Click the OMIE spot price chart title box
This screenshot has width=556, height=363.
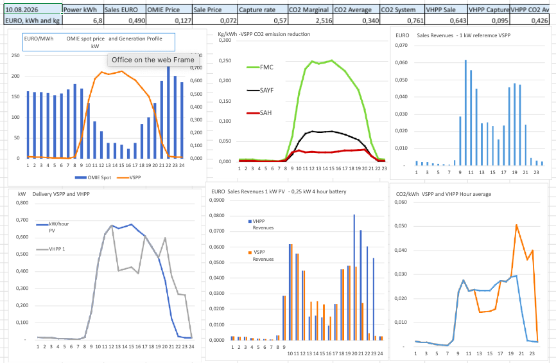[99, 42]
